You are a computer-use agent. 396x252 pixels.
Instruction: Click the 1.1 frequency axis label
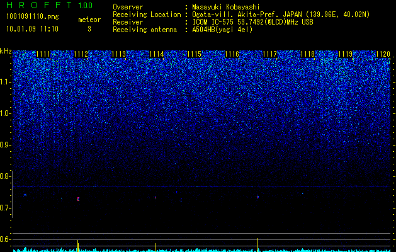point(5,82)
